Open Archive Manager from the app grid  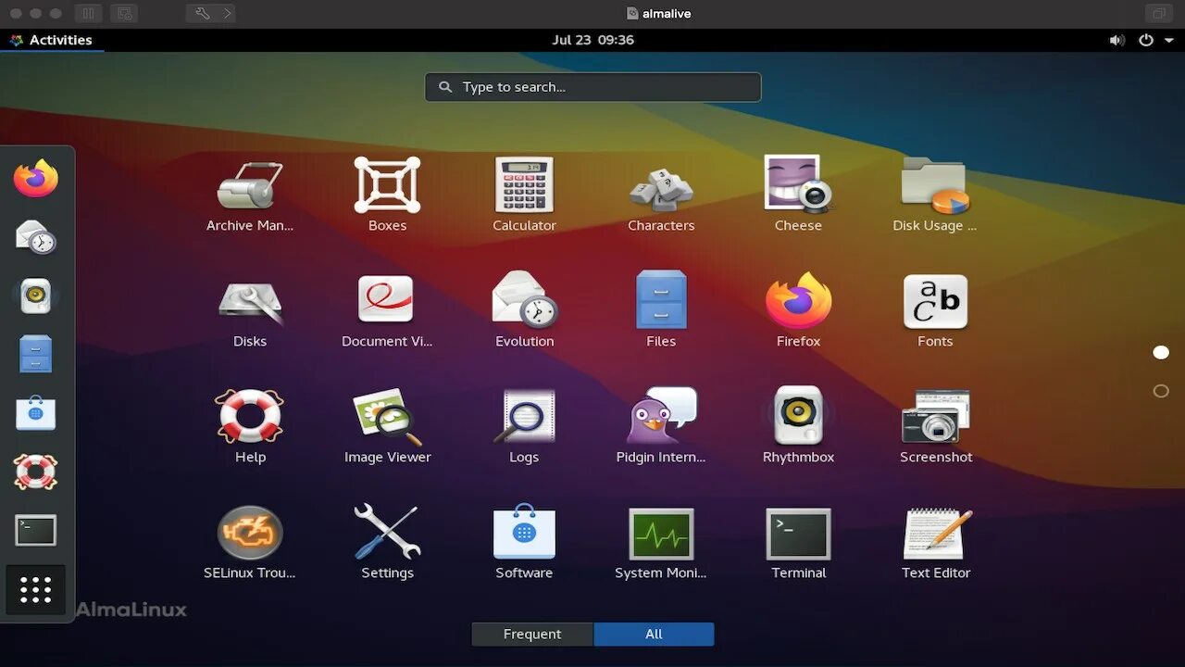pyautogui.click(x=250, y=195)
